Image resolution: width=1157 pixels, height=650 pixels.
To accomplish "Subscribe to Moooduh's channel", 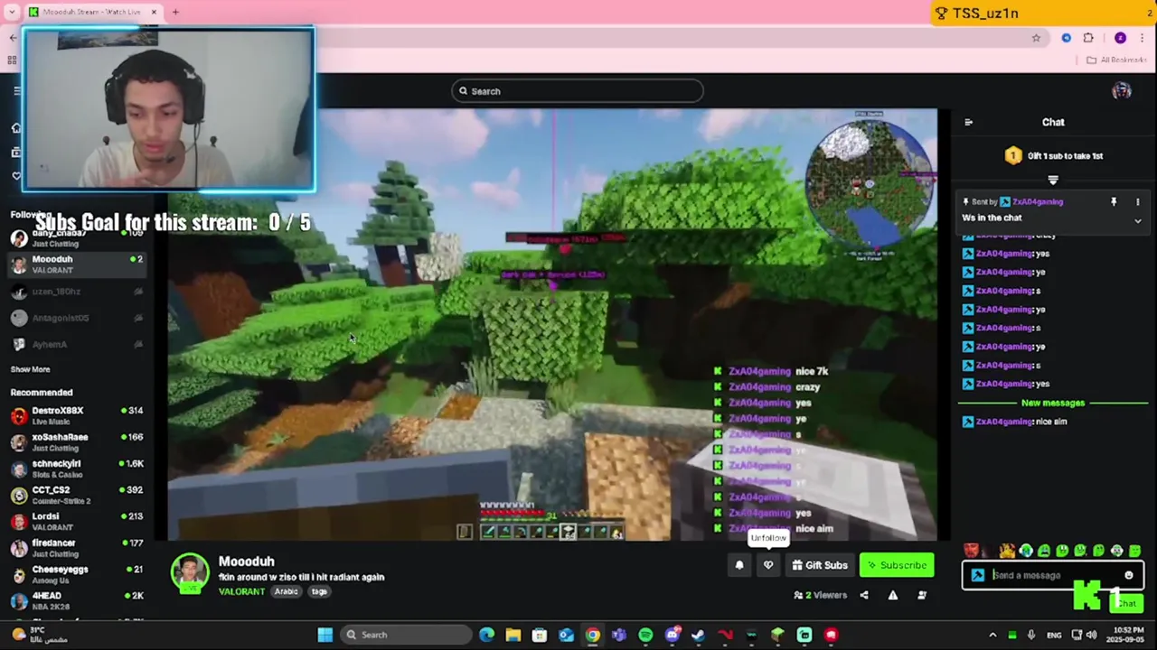I will tap(897, 565).
